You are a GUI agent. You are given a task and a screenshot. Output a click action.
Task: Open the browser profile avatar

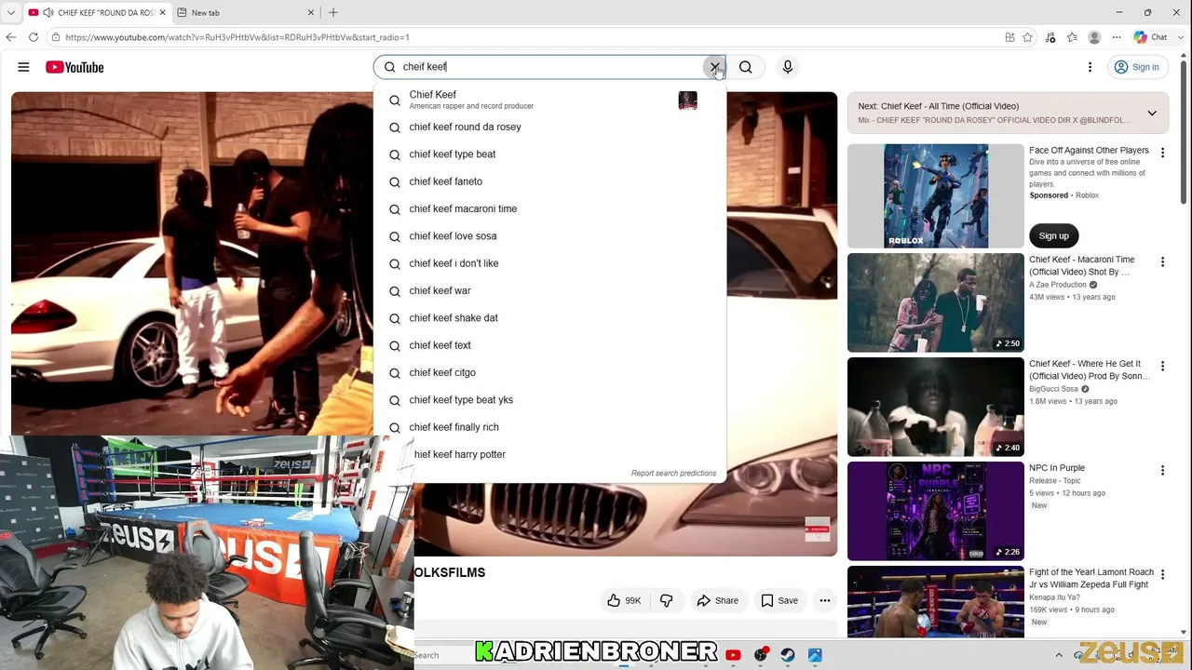tap(1094, 37)
